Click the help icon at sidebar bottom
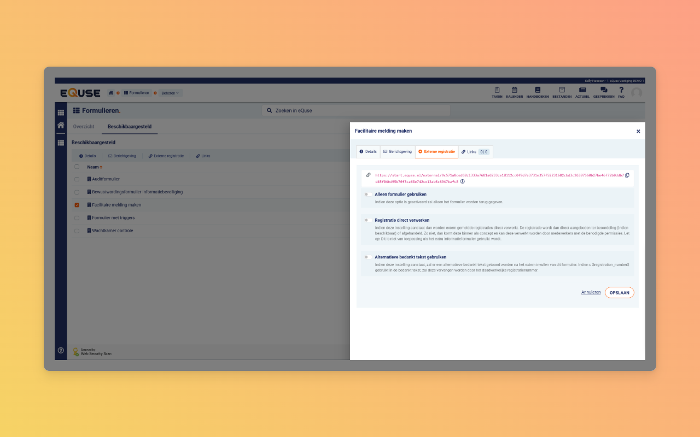This screenshot has height=437, width=700. (61, 350)
